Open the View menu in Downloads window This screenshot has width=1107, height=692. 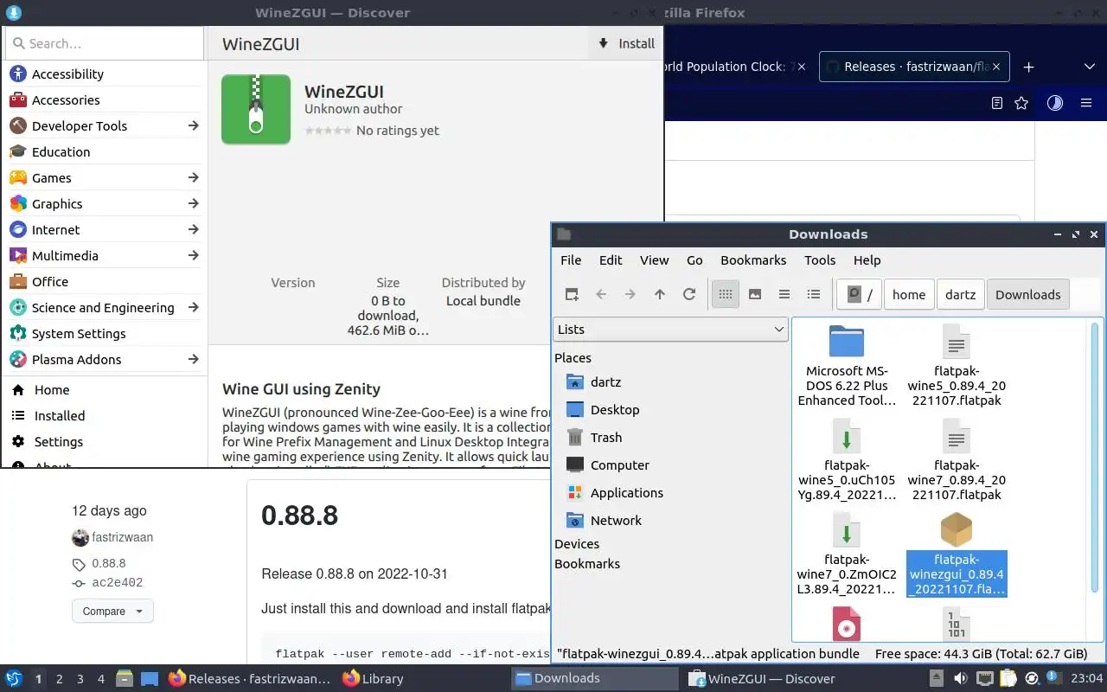[x=654, y=259]
